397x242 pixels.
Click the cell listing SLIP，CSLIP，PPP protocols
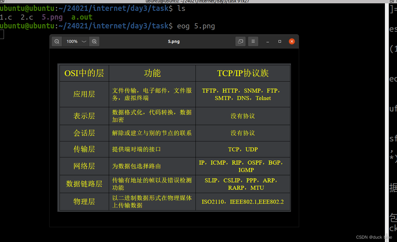pos(243,184)
